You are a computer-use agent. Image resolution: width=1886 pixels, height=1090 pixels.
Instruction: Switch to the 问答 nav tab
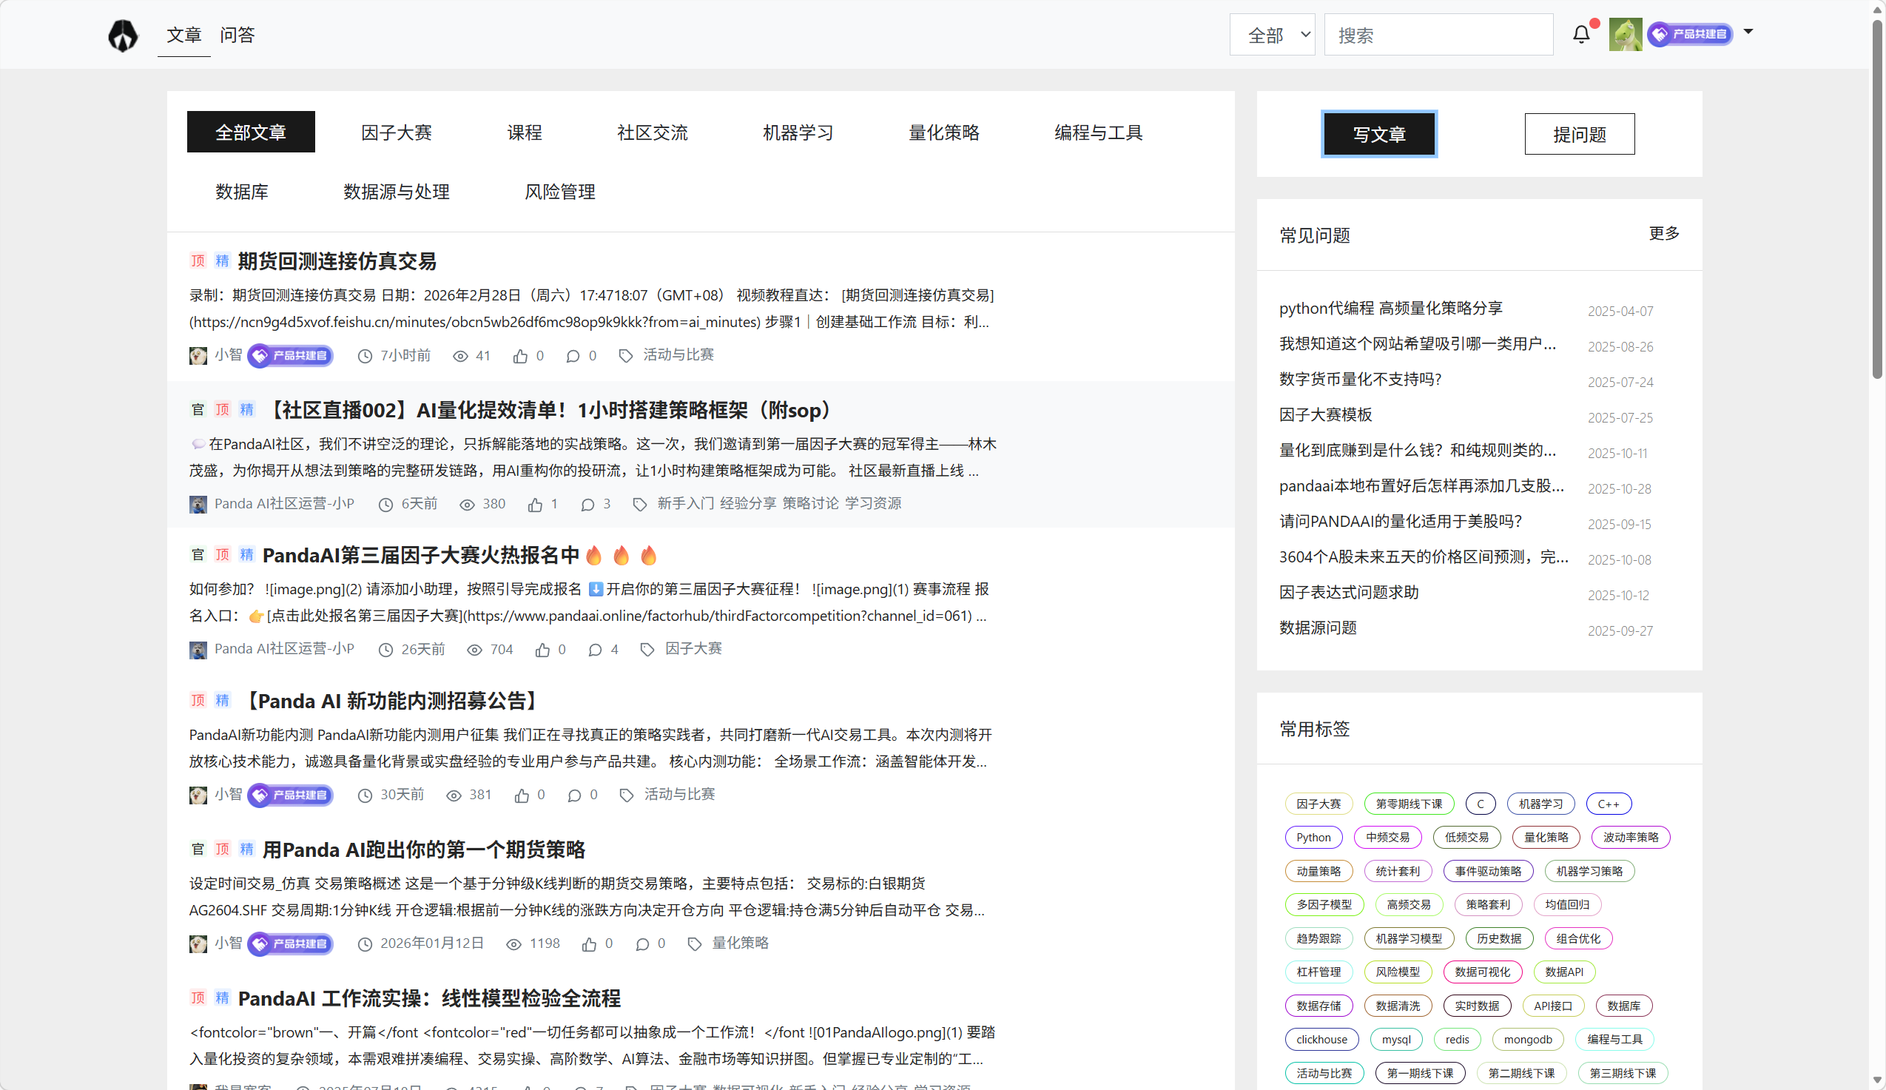(238, 35)
